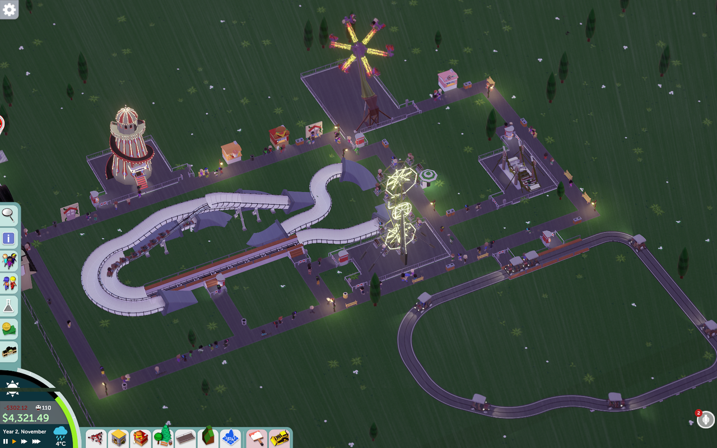
Task: Click the park money balance $4,321.49
Action: 26,418
